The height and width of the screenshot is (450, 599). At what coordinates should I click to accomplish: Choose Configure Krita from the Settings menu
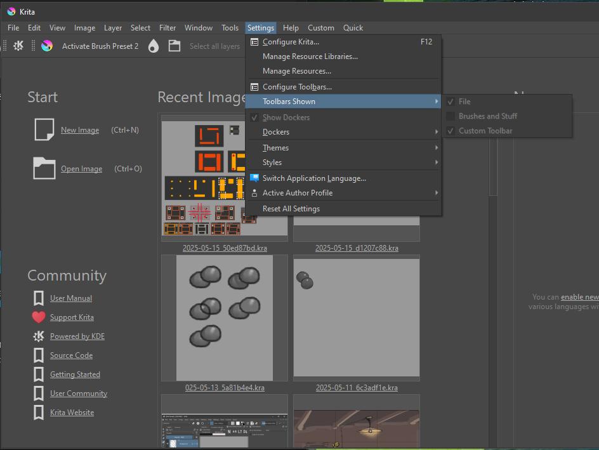291,42
